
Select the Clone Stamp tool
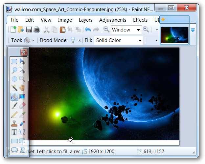click(x=14, y=123)
